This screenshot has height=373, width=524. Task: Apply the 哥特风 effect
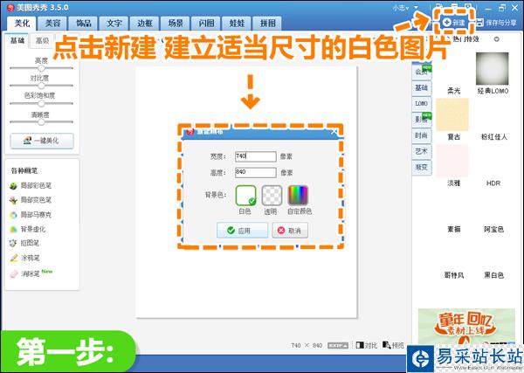click(x=454, y=275)
